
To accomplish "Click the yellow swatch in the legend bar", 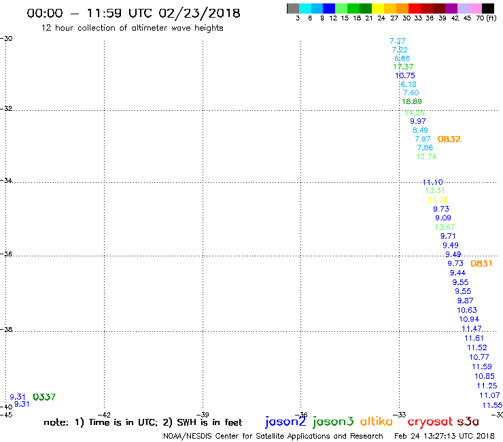I will (378, 8).
